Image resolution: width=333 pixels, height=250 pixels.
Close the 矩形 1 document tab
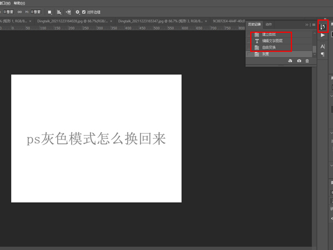[x=30, y=21]
